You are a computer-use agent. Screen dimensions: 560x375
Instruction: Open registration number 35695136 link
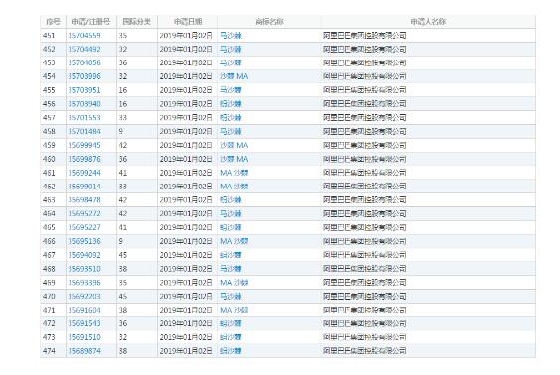pyautogui.click(x=84, y=241)
